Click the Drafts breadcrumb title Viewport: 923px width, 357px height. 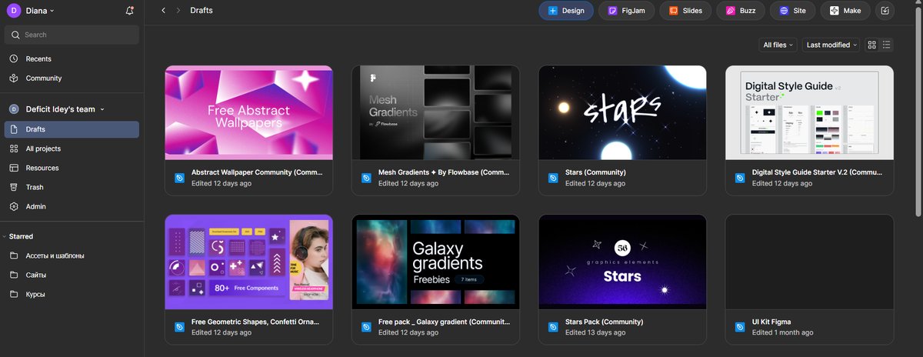tap(202, 11)
